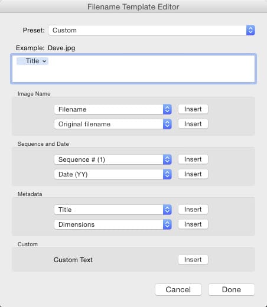The height and width of the screenshot is (307, 267).
Task: Open the Sequence # (1) dropdown
Action: [113, 159]
